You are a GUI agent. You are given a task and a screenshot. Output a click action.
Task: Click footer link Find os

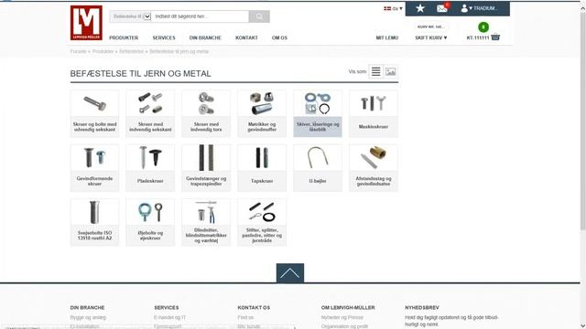[x=245, y=317]
